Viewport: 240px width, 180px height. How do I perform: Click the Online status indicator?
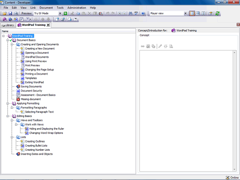(232, 177)
